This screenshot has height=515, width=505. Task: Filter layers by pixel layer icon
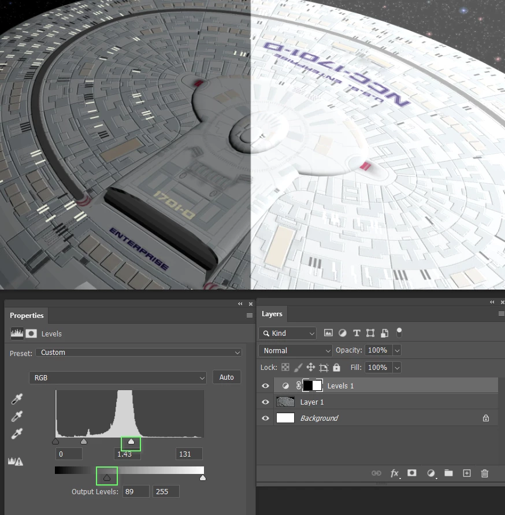[x=328, y=333]
